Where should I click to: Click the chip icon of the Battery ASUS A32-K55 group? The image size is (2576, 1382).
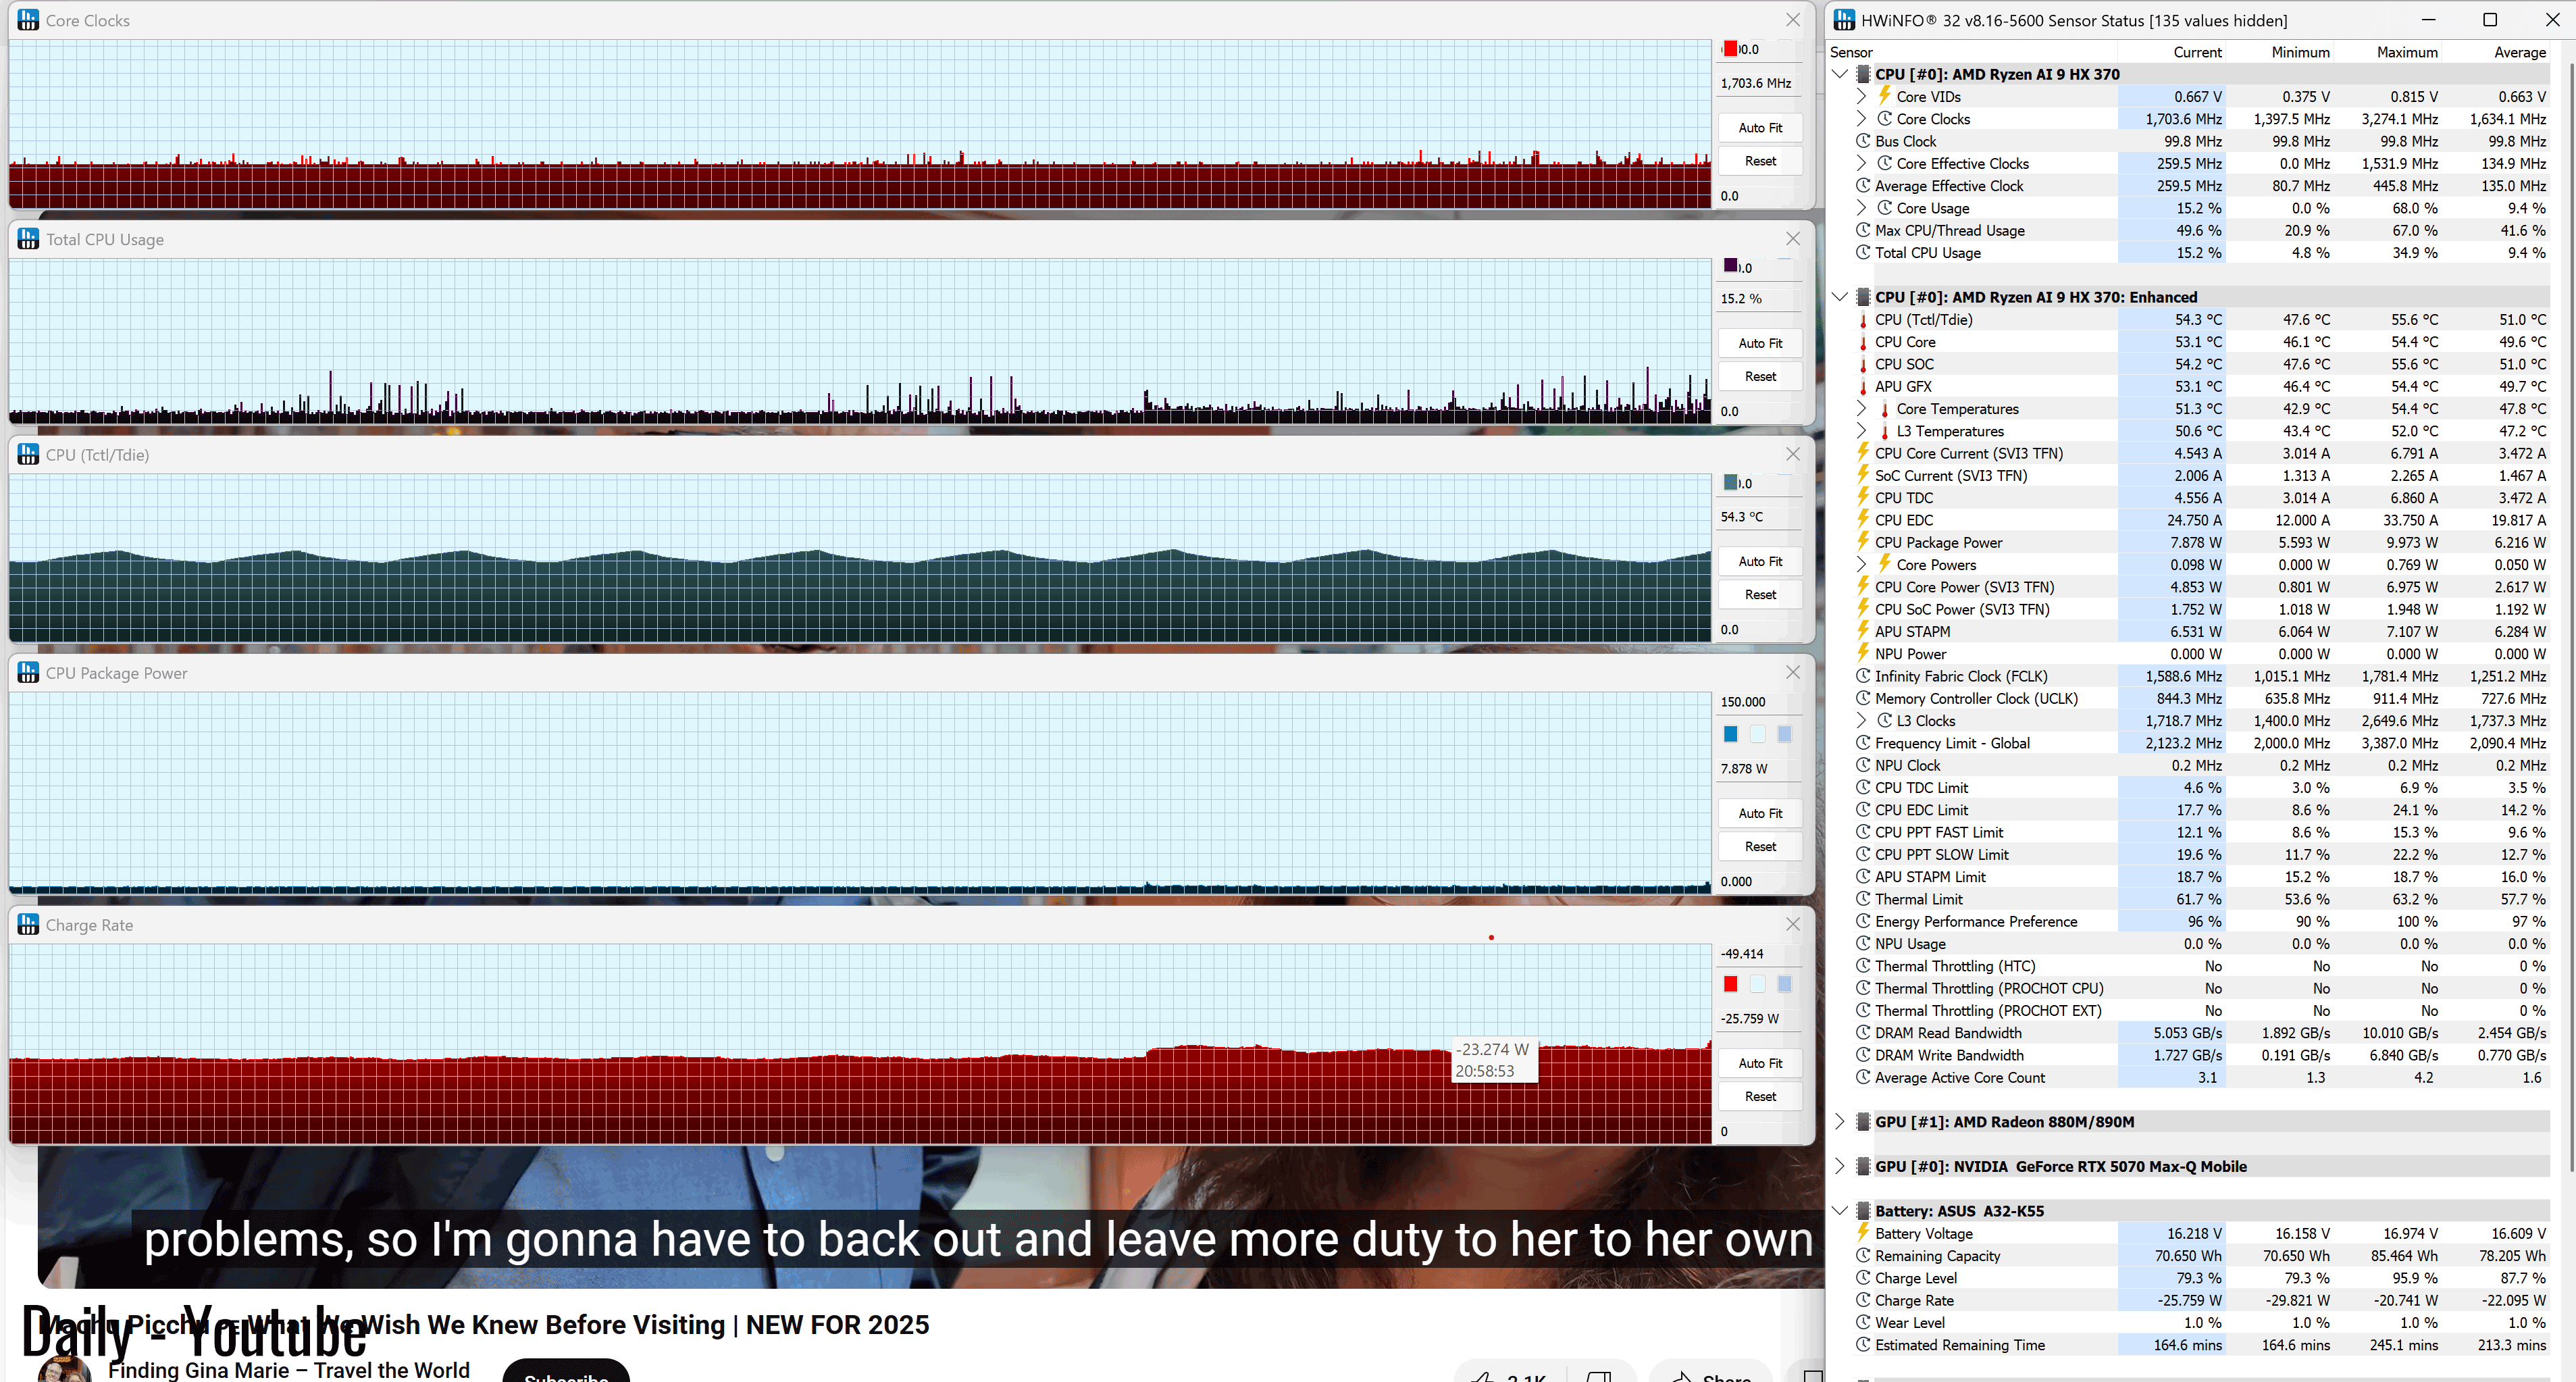tap(1863, 1211)
